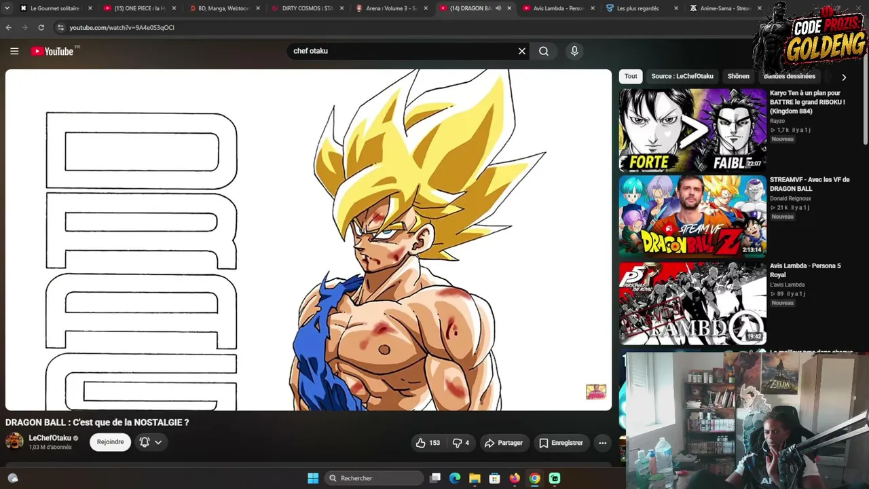Open the YouTube hamburger guide menu
Viewport: 869px width, 489px height.
click(x=14, y=51)
